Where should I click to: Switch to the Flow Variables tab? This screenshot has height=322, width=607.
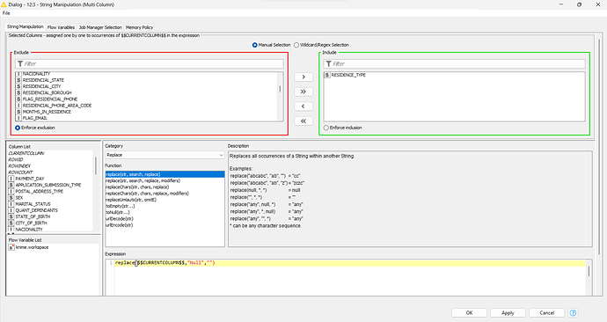[x=61, y=27]
